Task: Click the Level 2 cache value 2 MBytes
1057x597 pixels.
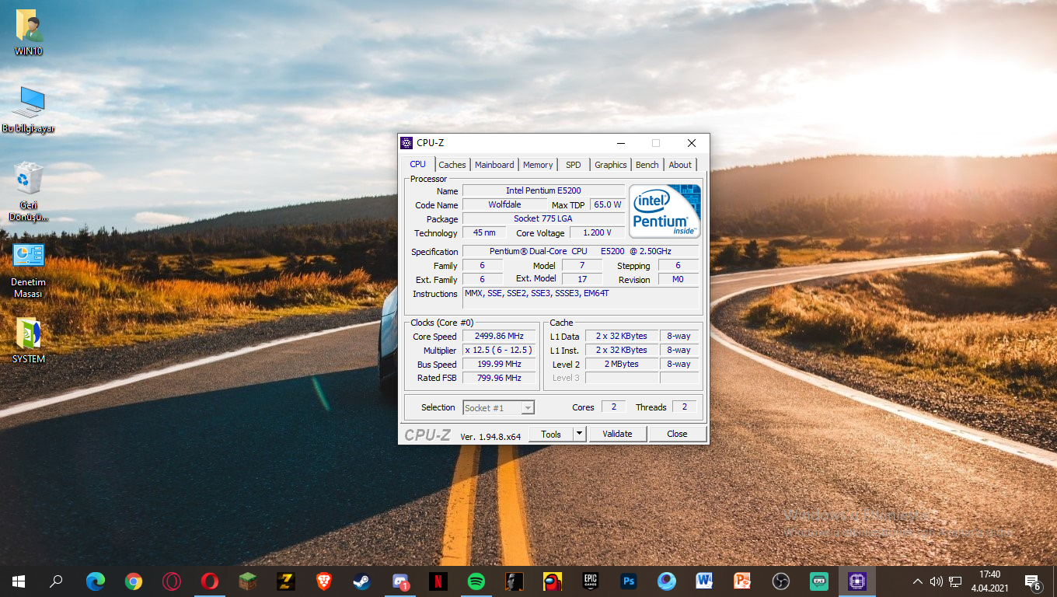Action: (622, 364)
